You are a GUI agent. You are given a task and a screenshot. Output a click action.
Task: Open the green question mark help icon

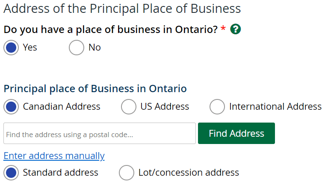[236, 29]
